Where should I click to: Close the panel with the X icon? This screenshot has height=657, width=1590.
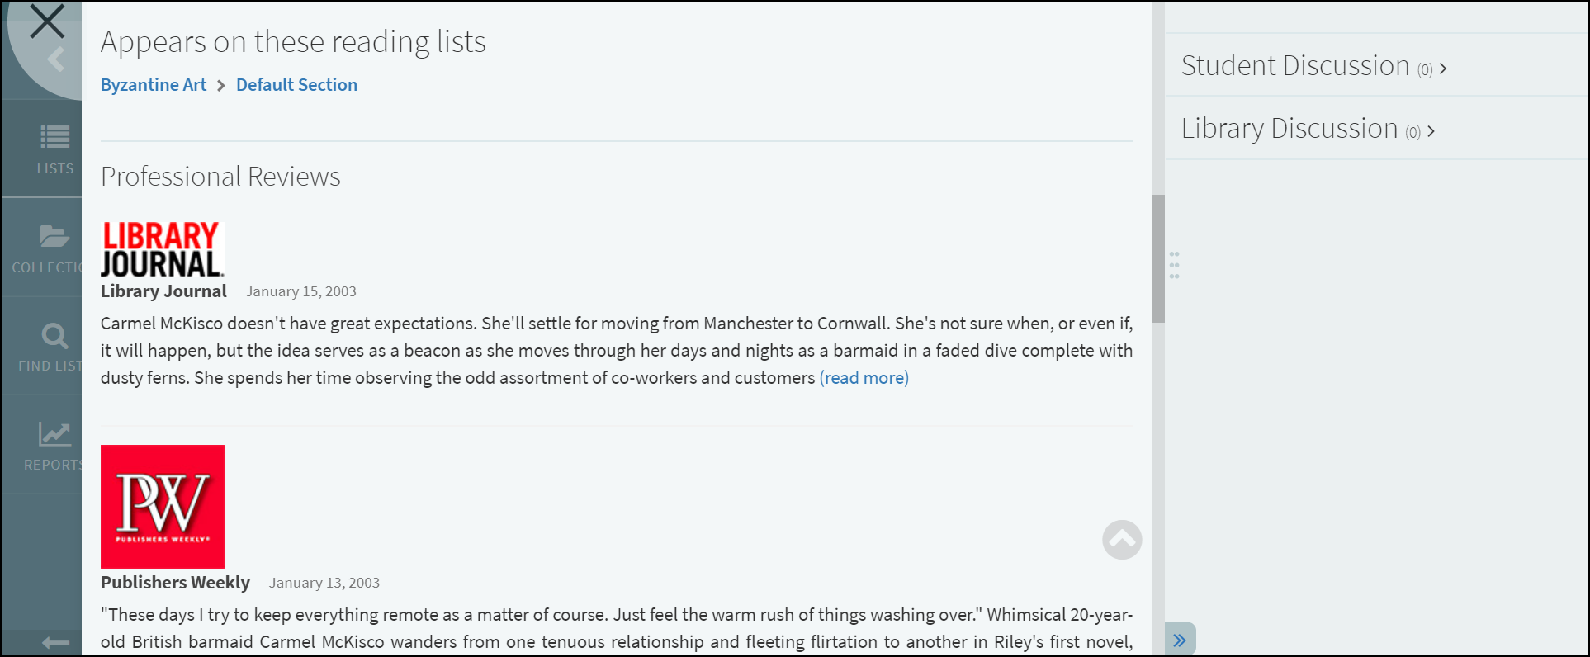[47, 21]
